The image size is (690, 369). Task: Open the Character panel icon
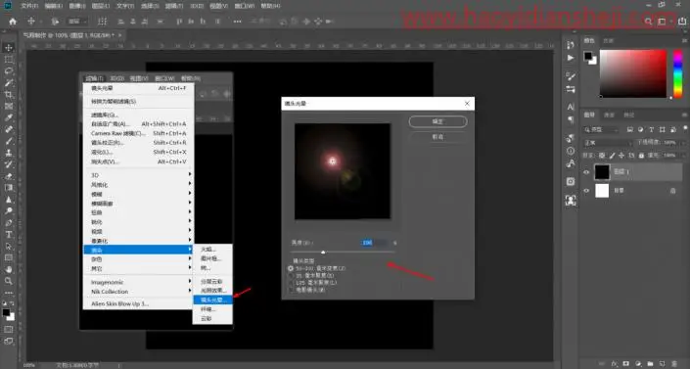(x=571, y=107)
